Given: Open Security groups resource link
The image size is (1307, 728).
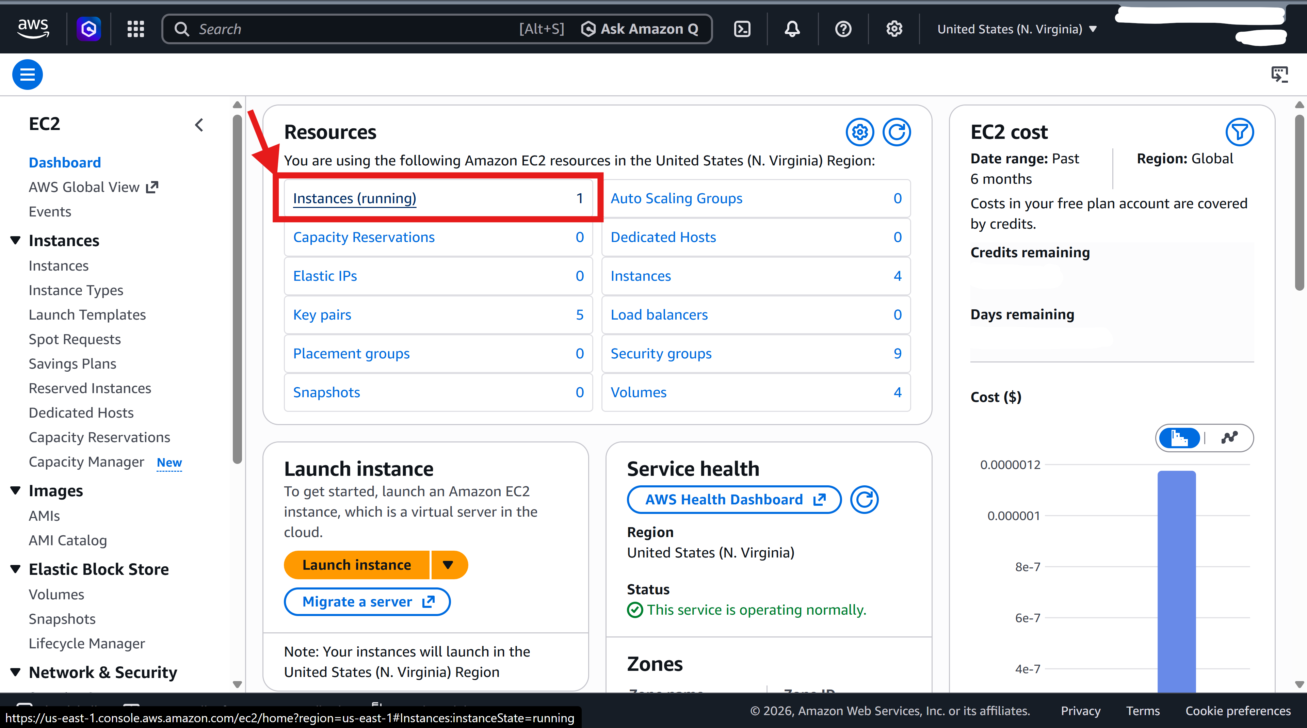Looking at the screenshot, I should click(x=661, y=354).
